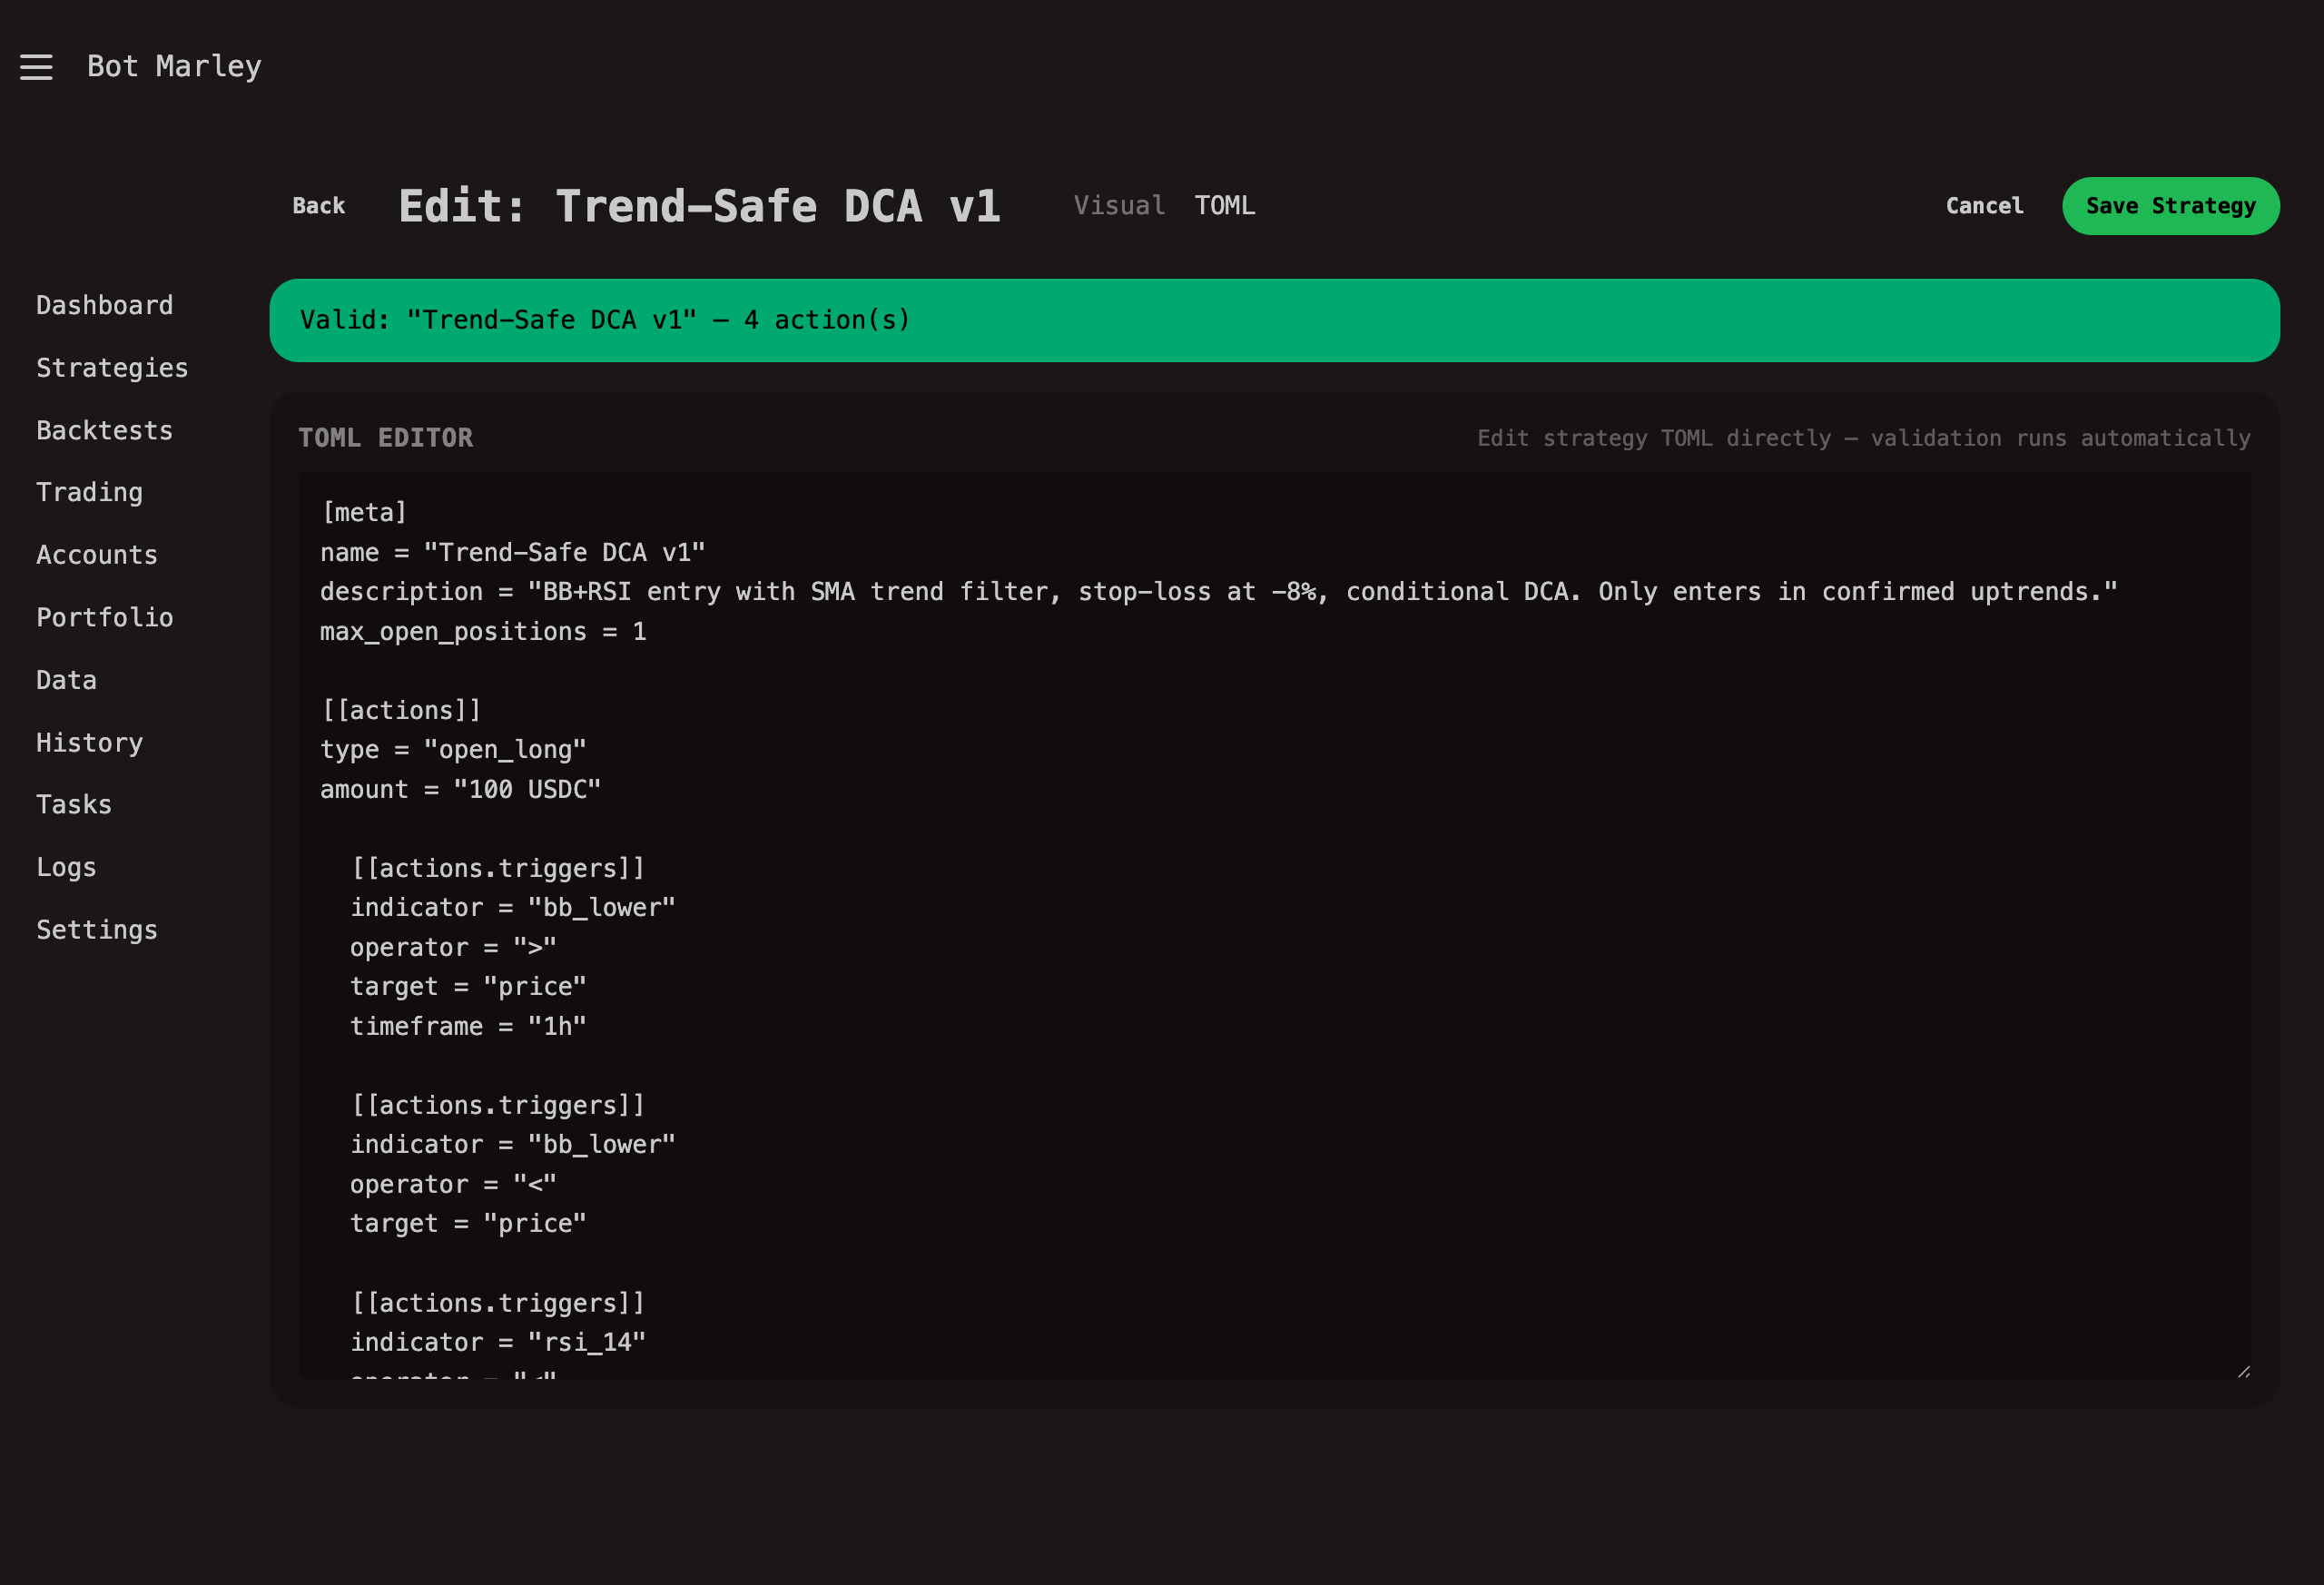2324x1585 pixels.
Task: Open the Tasks page
Action: [73, 804]
